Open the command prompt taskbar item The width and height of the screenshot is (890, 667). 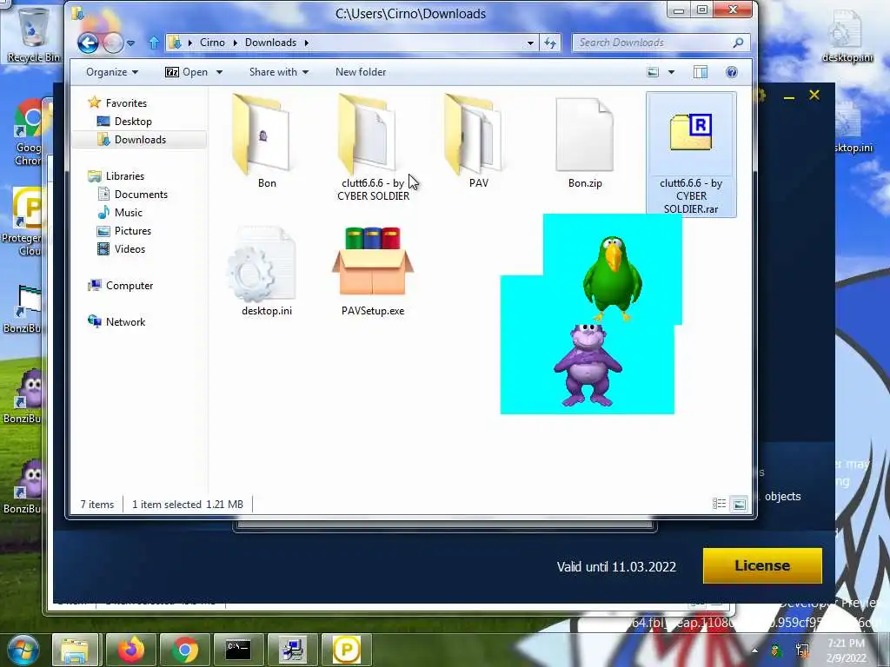click(x=238, y=650)
